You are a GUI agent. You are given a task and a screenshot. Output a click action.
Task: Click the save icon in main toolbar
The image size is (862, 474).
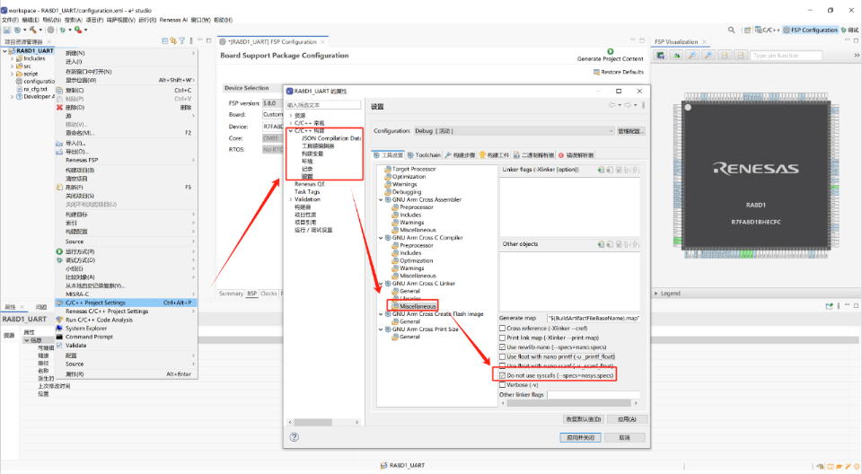6,30
